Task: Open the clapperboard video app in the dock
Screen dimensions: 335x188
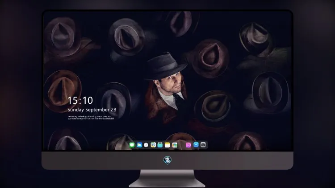Action: [160, 145]
